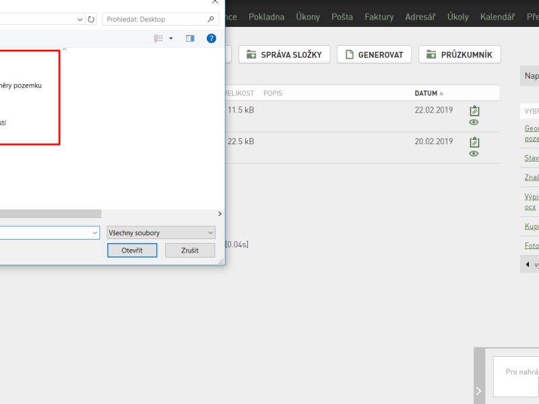539x404 pixels.
Task: Sort by the DATUM column header
Action: (x=429, y=93)
